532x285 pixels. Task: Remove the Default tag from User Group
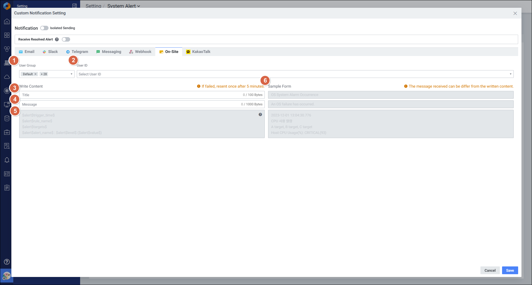pyautogui.click(x=35, y=74)
